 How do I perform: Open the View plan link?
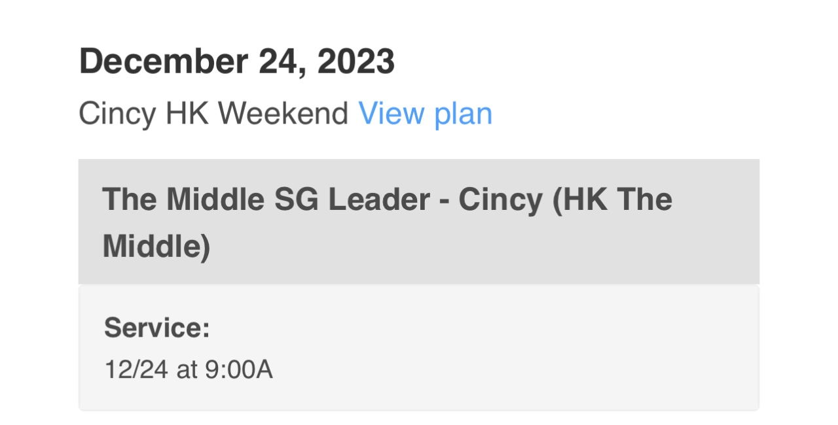click(x=425, y=114)
